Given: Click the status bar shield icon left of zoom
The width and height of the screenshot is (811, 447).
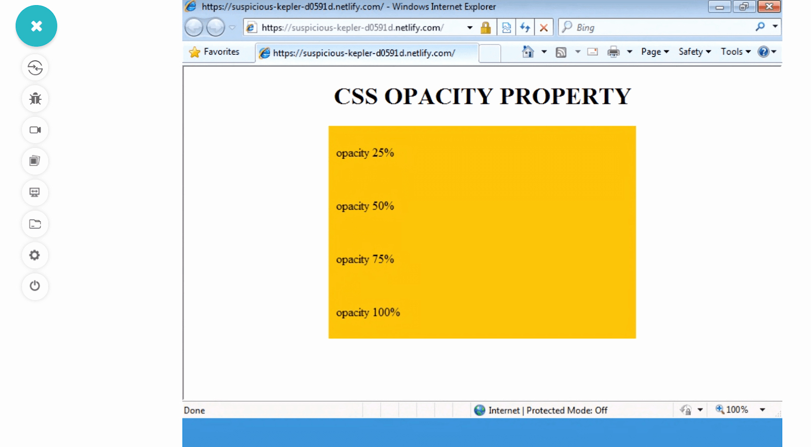Looking at the screenshot, I should click(x=686, y=410).
